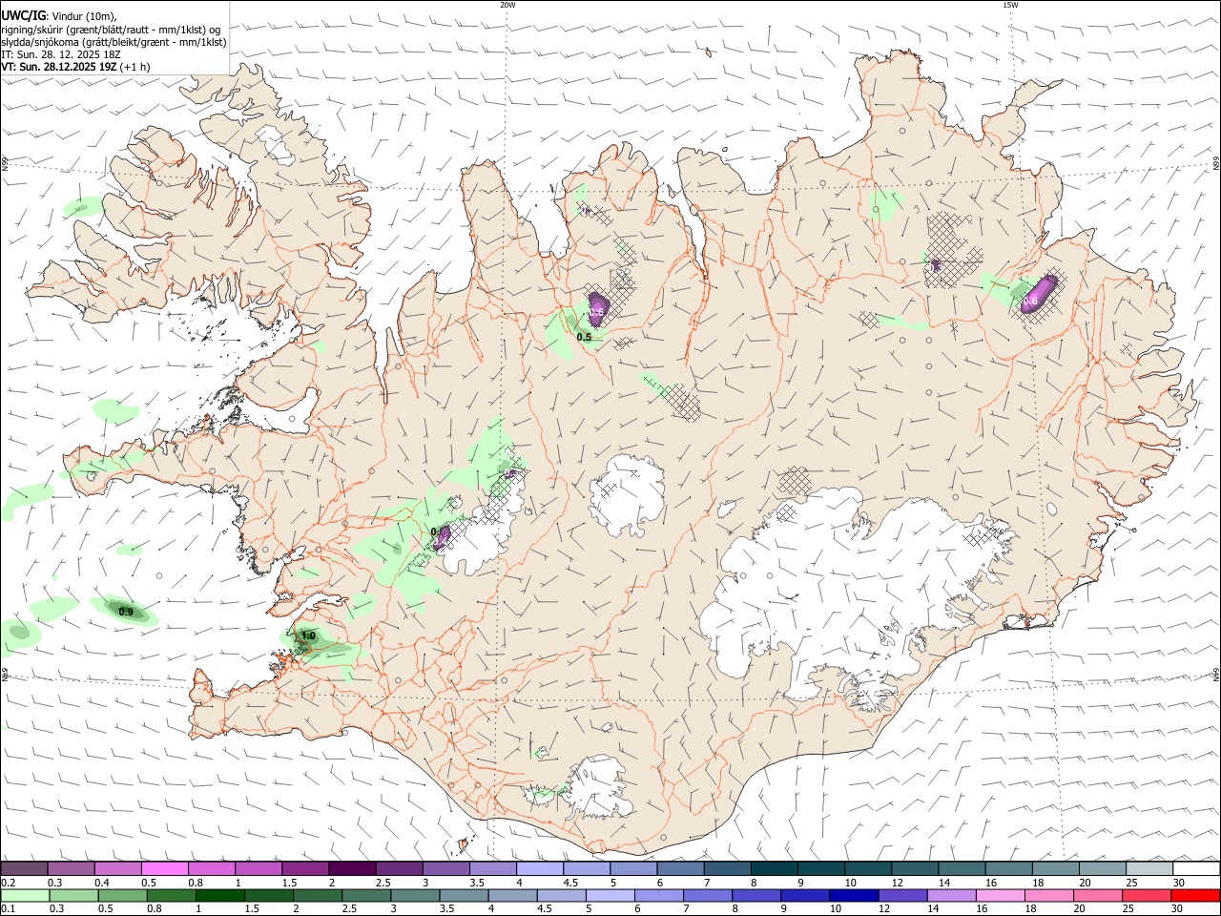Click the 15W longitude label
This screenshot has height=916, width=1221.
click(x=1010, y=5)
